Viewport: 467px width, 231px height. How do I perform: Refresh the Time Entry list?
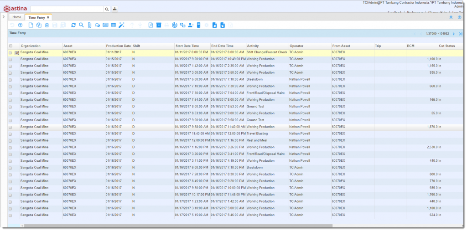tap(73, 25)
